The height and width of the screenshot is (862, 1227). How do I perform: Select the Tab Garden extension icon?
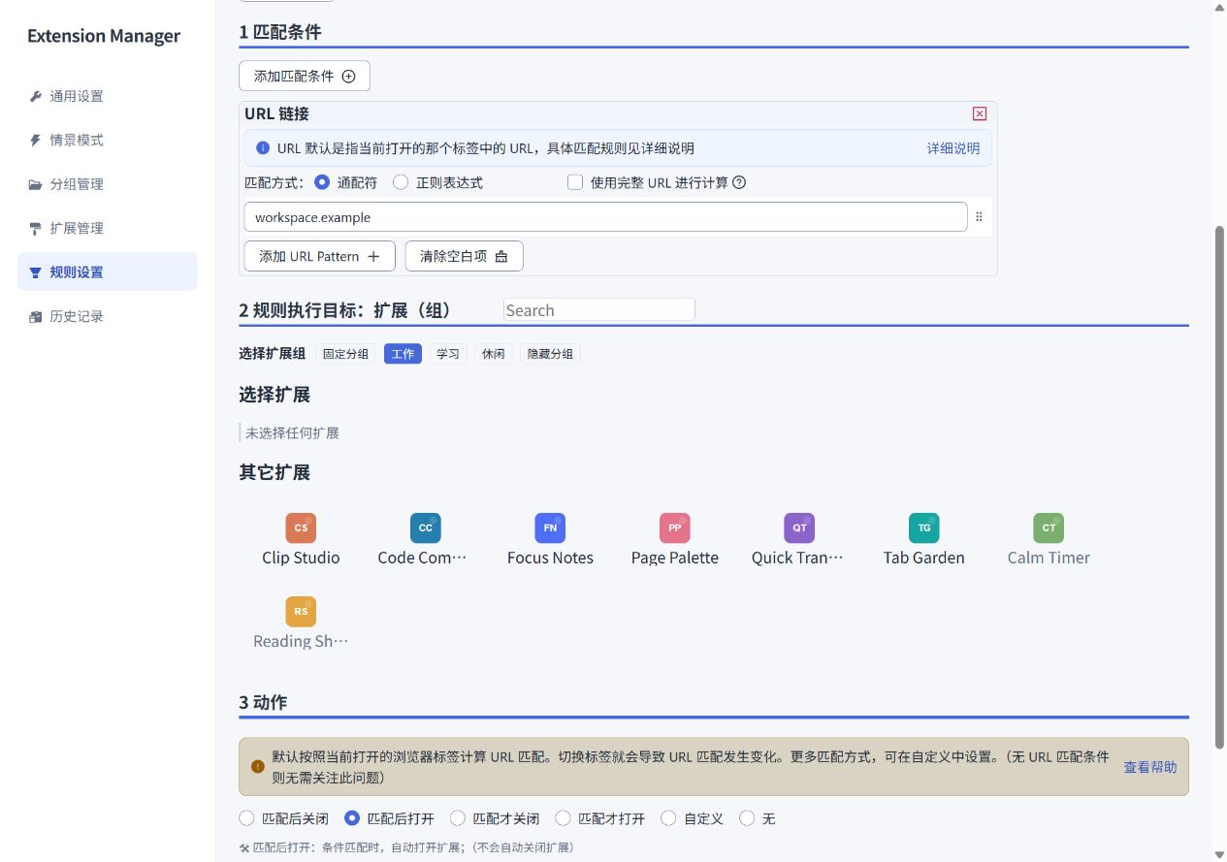pos(924,528)
